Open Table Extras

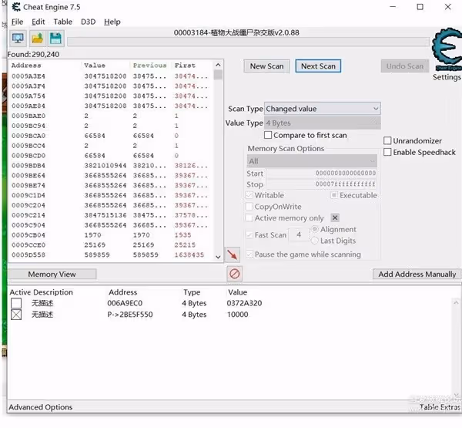click(x=440, y=407)
